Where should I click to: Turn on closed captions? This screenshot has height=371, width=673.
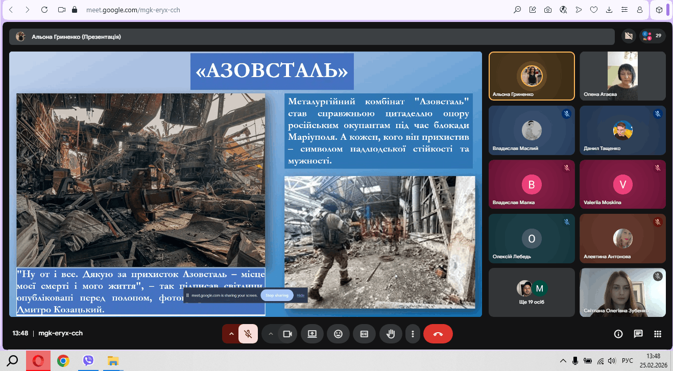[x=364, y=334]
